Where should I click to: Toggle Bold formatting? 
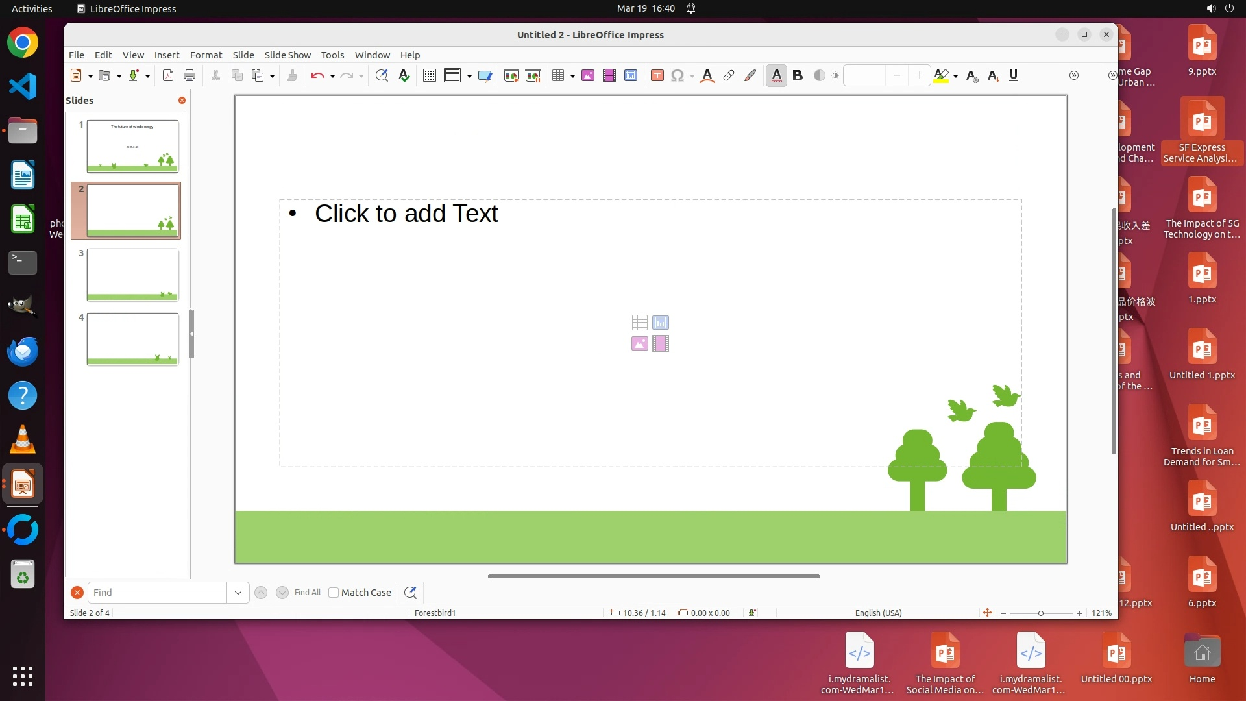(x=798, y=76)
